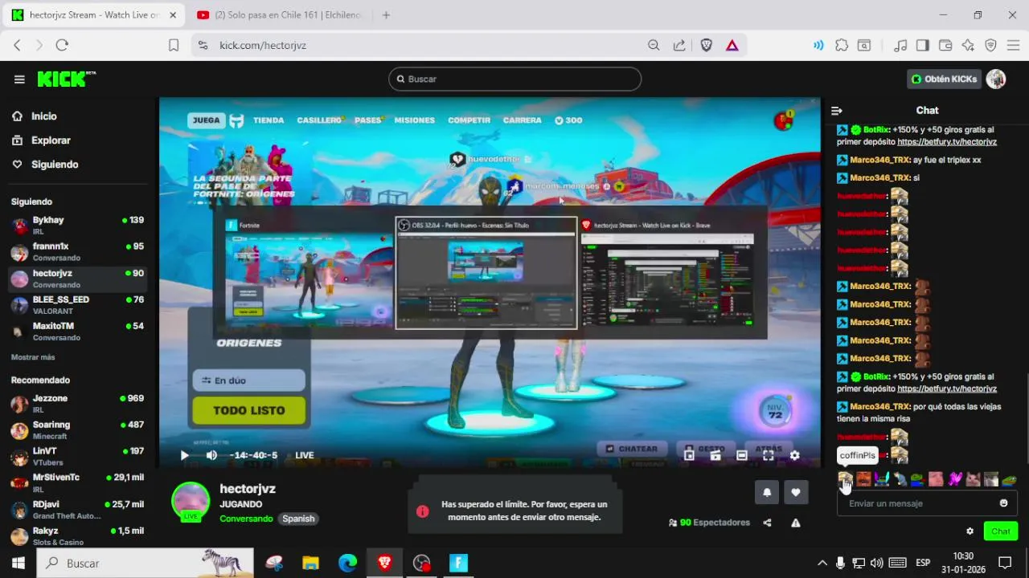Go to Inicio in sidebar
The height and width of the screenshot is (578, 1029).
35,116
